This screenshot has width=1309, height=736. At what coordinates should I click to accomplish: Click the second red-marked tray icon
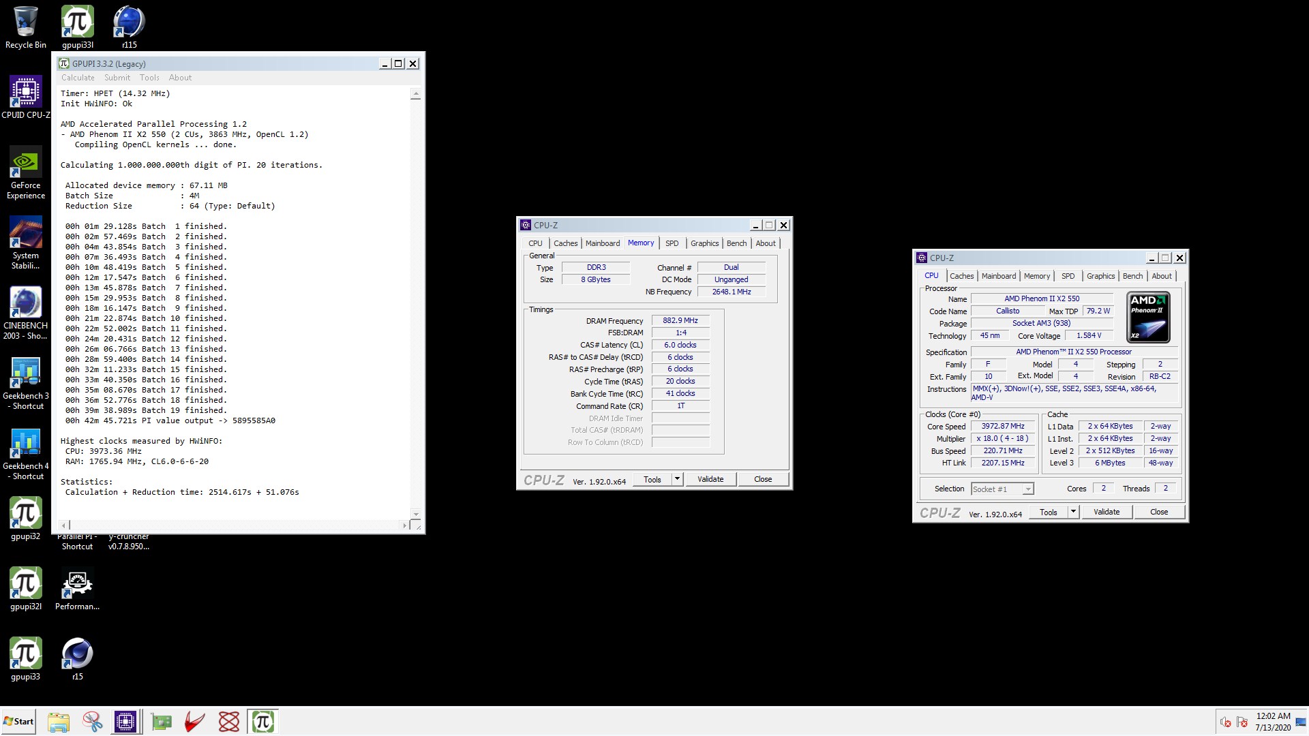(1242, 722)
